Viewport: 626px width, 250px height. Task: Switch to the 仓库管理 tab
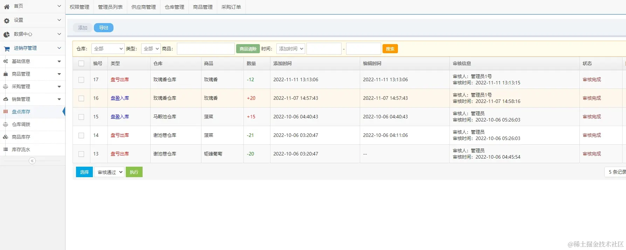pyautogui.click(x=174, y=7)
